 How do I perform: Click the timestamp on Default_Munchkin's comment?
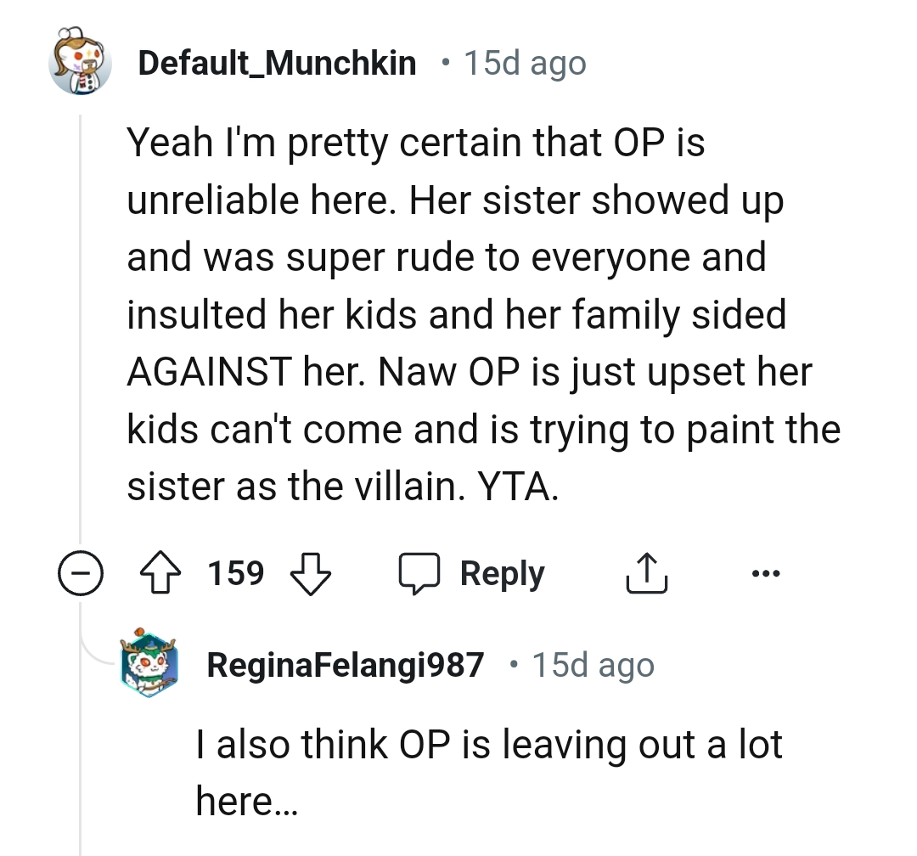pos(524,63)
